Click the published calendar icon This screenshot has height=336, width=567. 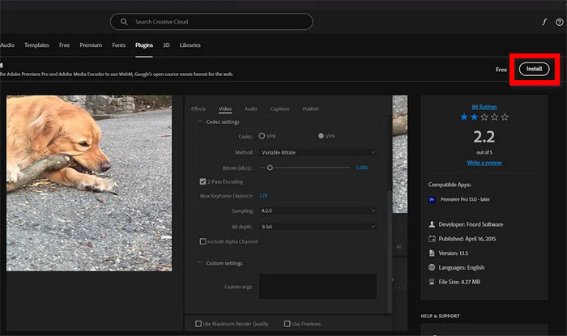(432, 239)
